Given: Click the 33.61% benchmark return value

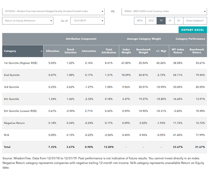Looking at the screenshot, I should click(x=200, y=63).
